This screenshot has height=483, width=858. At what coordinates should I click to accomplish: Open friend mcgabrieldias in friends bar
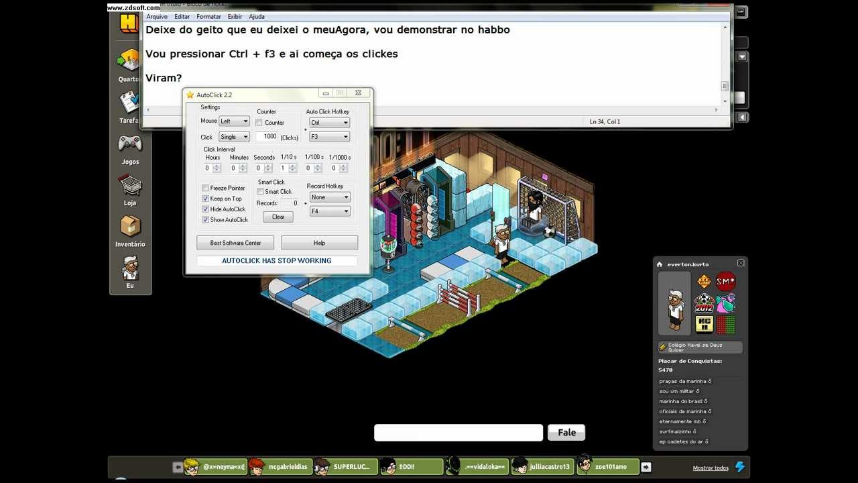280,466
